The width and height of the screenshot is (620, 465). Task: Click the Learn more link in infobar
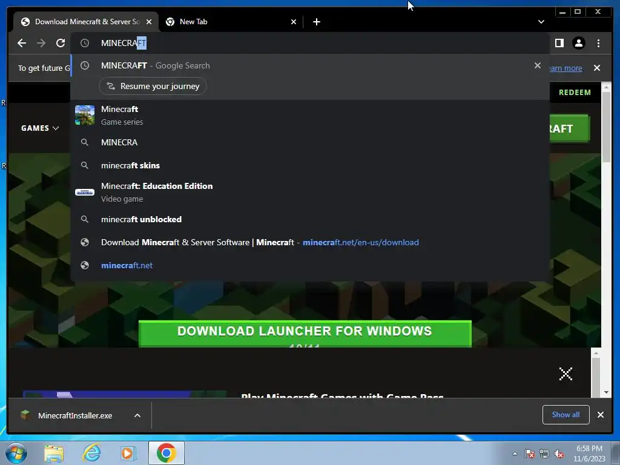coord(566,68)
